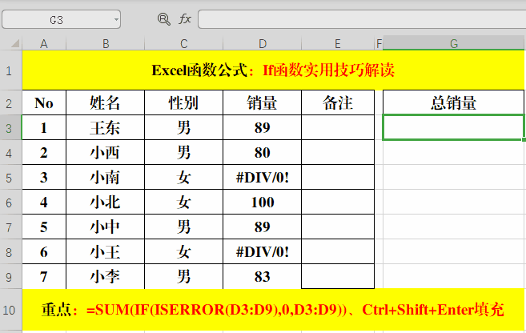Click the No cell '7' in 小李's row

(44, 277)
